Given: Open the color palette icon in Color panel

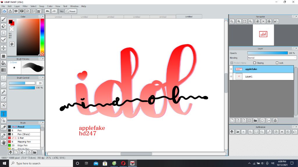Looking at the screenshot, I should (12, 44).
